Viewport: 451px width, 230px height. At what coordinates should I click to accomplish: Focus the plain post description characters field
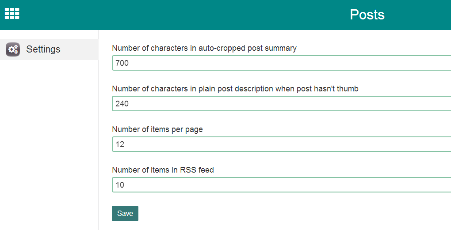pos(281,104)
